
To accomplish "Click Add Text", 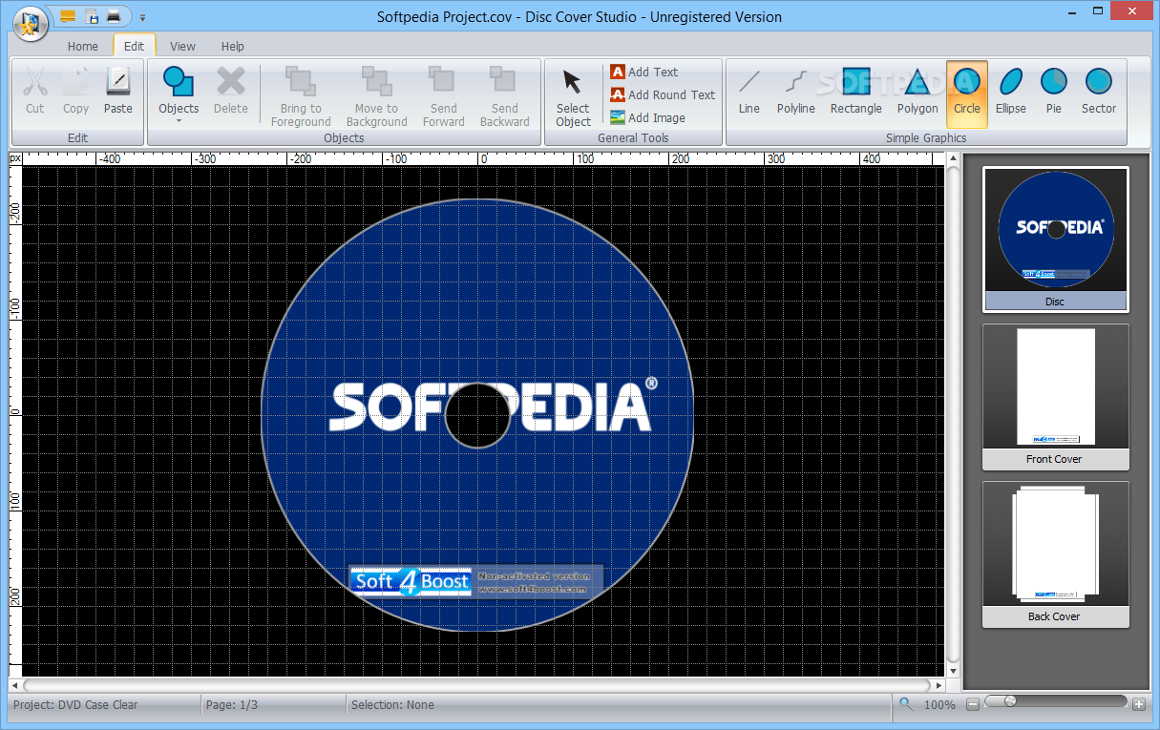I will [x=644, y=72].
